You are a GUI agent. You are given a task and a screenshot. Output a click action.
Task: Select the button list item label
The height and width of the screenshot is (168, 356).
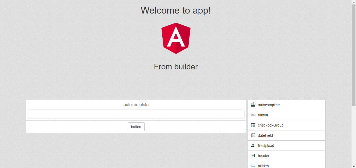tap(263, 115)
